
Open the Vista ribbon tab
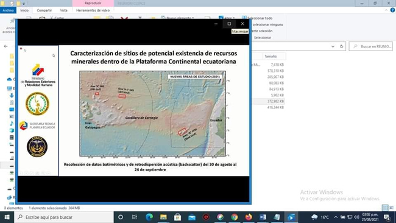pos(63,10)
